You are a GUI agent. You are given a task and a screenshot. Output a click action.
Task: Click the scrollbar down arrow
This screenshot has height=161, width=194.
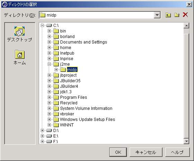coord(186,141)
